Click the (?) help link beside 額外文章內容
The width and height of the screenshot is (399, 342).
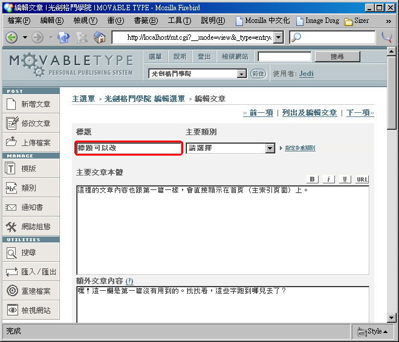(x=129, y=281)
